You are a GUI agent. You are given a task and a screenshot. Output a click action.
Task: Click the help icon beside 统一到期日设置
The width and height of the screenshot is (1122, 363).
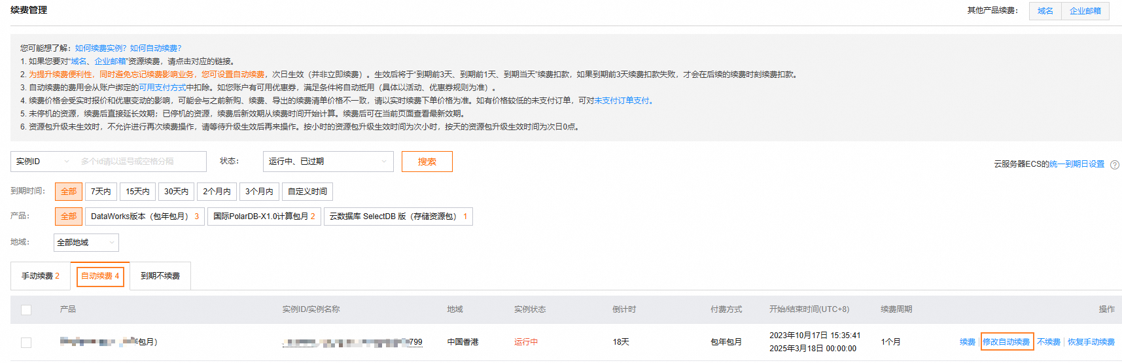click(x=1115, y=165)
